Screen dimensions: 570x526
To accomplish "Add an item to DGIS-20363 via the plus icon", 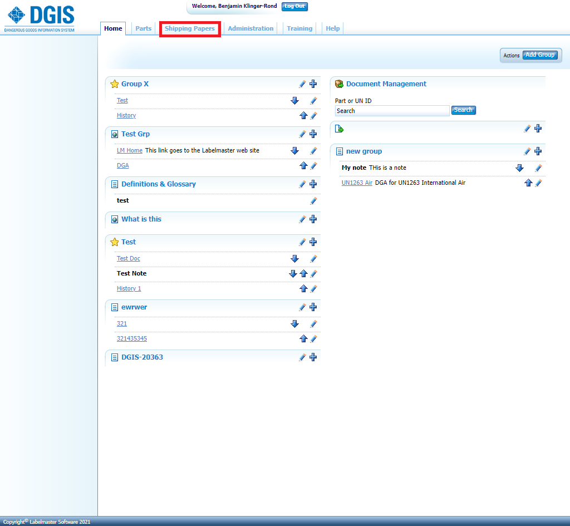I will click(x=313, y=357).
